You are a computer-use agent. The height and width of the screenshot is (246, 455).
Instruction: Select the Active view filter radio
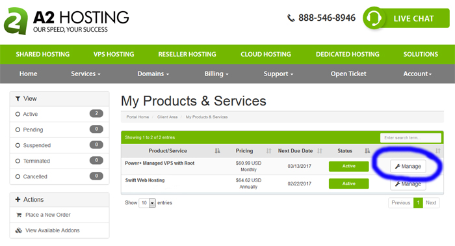18,114
